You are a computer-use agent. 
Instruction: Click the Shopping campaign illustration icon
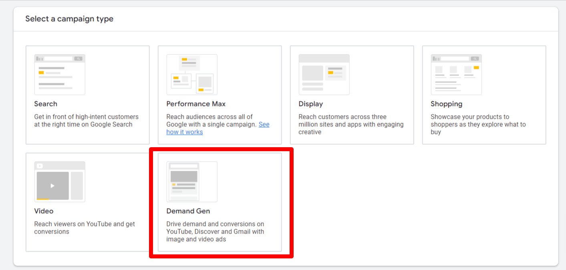point(456,74)
